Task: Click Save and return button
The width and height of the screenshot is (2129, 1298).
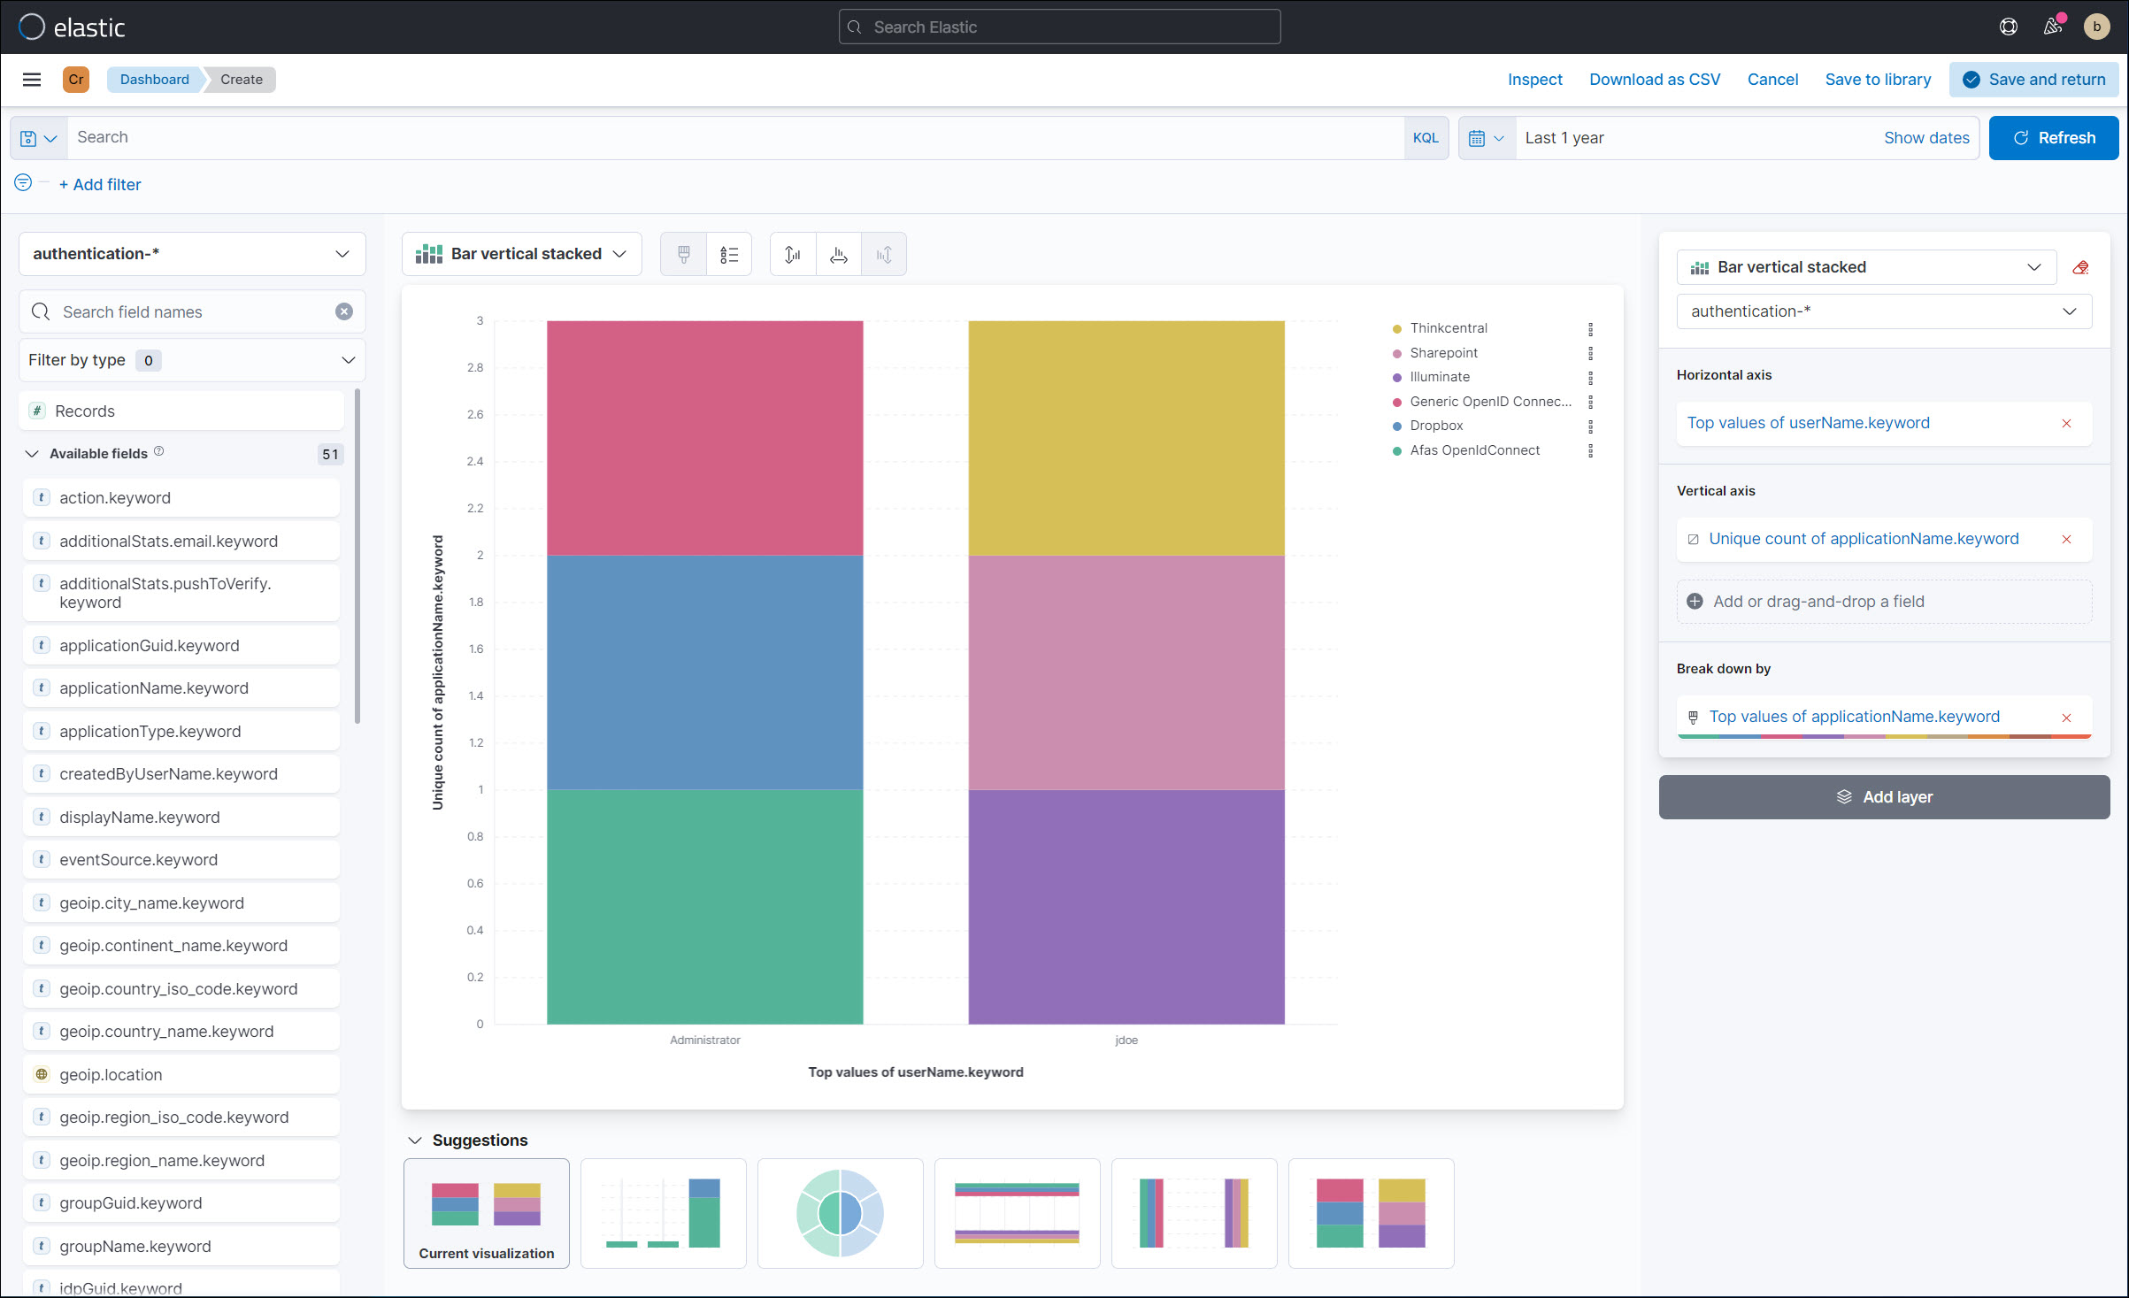Action: (2033, 80)
